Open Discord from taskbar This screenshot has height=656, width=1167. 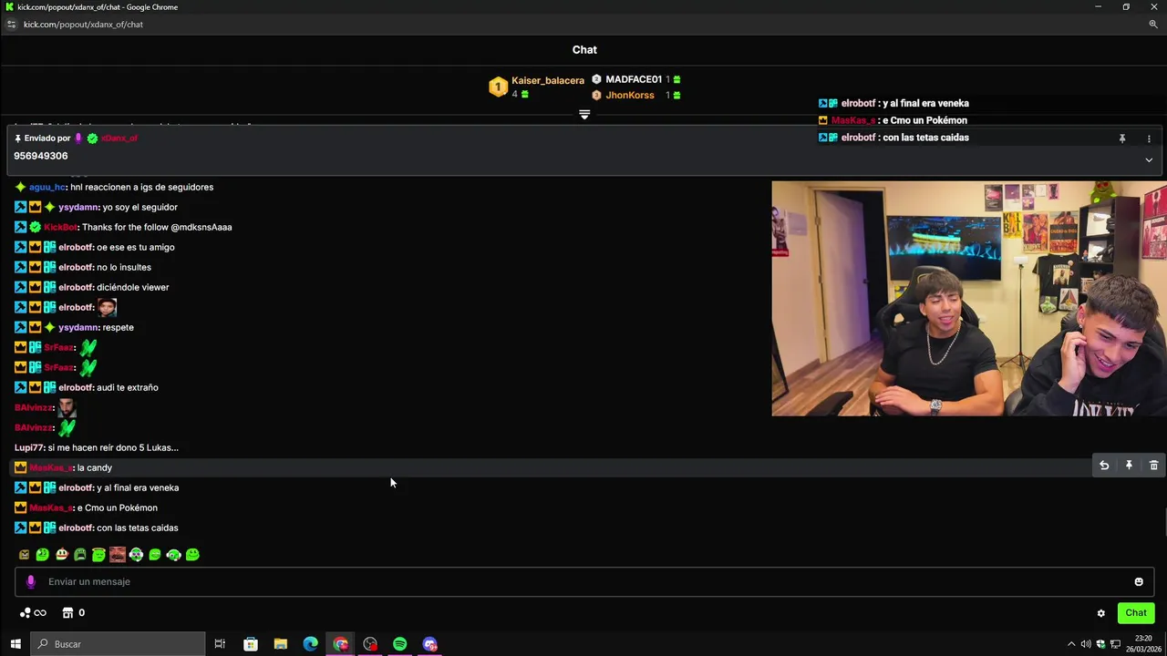click(x=430, y=644)
